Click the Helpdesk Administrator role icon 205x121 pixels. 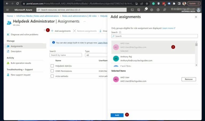tap(9, 23)
